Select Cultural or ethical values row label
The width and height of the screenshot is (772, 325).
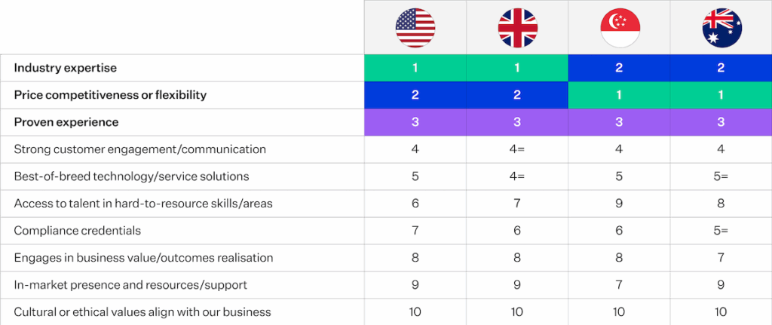[x=142, y=312]
